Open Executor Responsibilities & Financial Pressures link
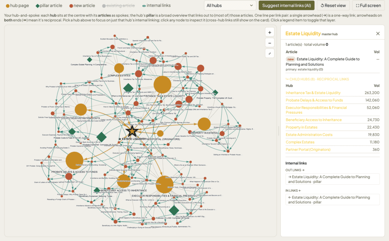This screenshot has height=241, width=389. point(316,110)
